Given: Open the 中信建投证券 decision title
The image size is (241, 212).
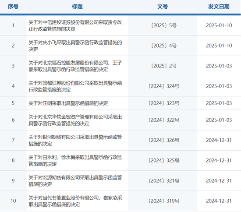Looking at the screenshot, I should [75, 26].
